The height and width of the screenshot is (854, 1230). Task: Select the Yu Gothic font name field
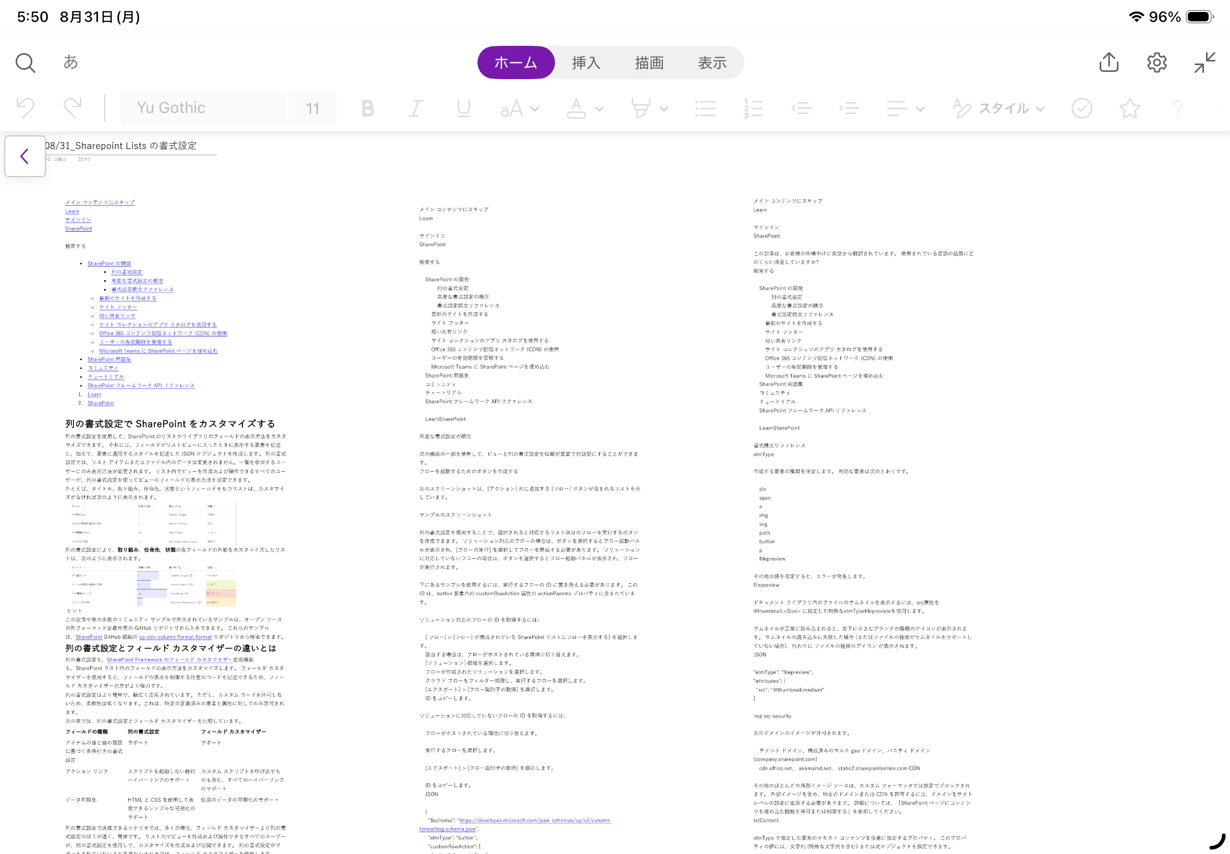(x=203, y=108)
